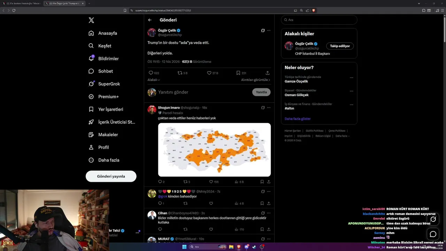Image resolution: width=446 pixels, height=251 pixels.
Task: Click Alıntıları görüntüle link
Action: (x=255, y=80)
